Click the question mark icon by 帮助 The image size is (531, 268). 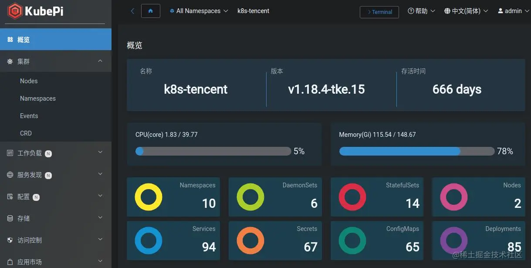point(411,11)
